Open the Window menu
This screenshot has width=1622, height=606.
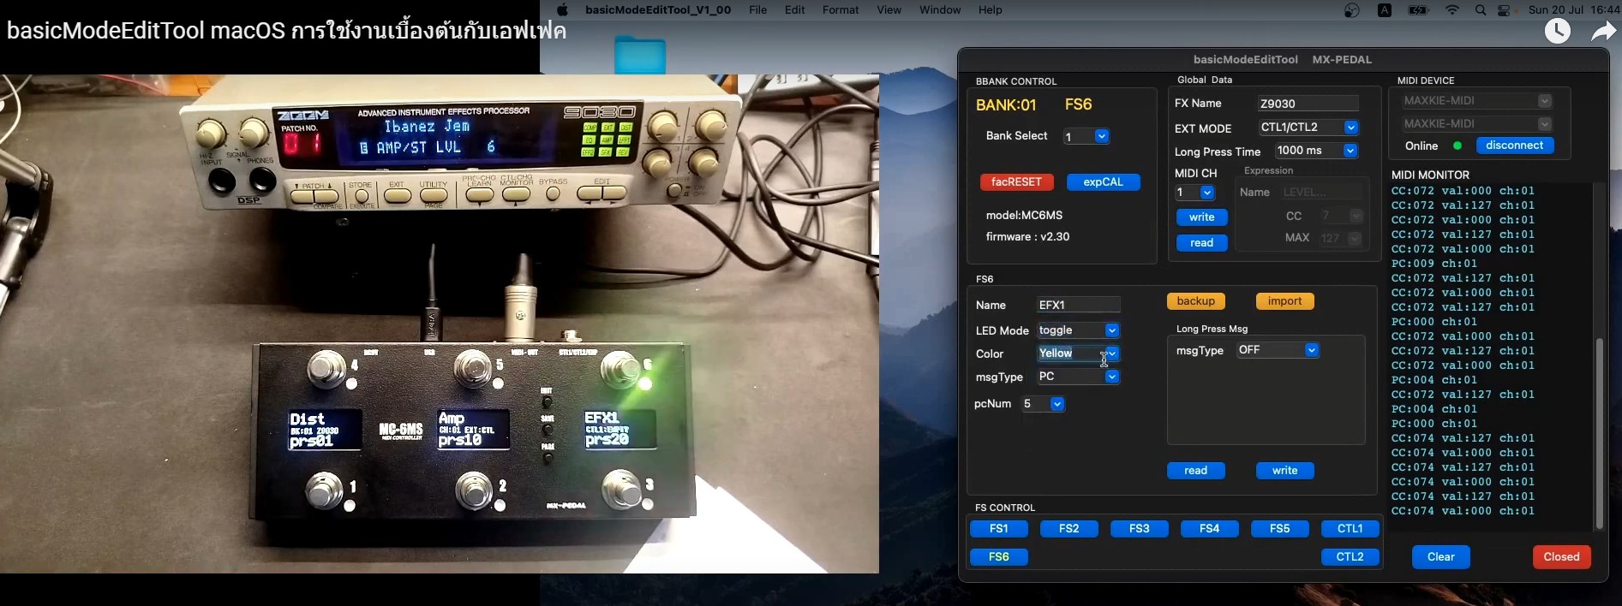pos(939,10)
